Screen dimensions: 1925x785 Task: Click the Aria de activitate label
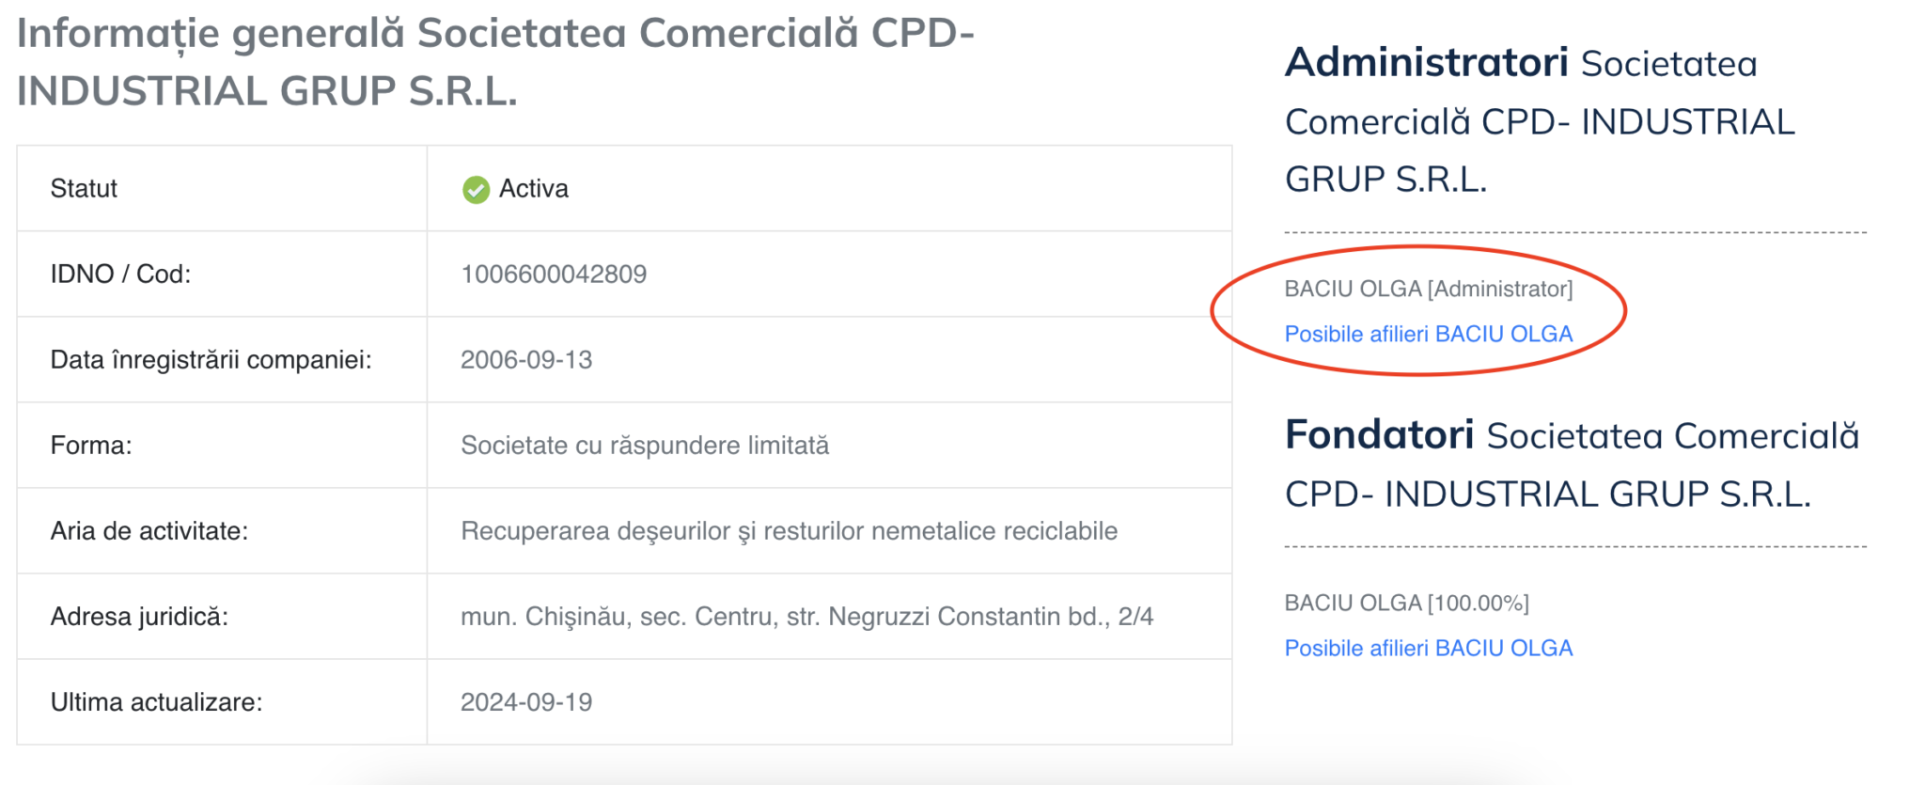149,531
